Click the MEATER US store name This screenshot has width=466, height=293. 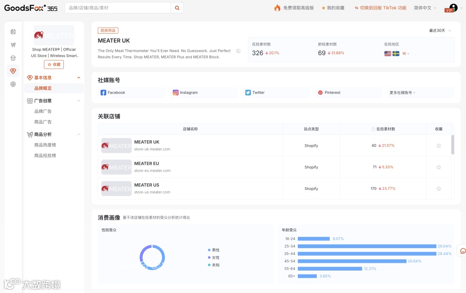click(147, 185)
